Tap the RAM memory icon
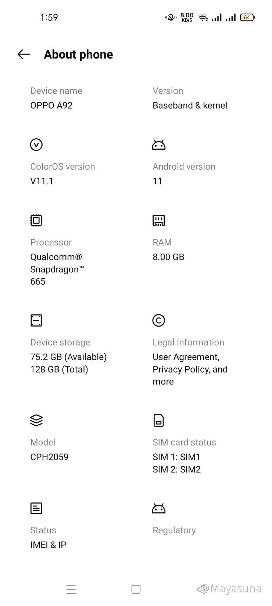The image size is (272, 606). 158,220
